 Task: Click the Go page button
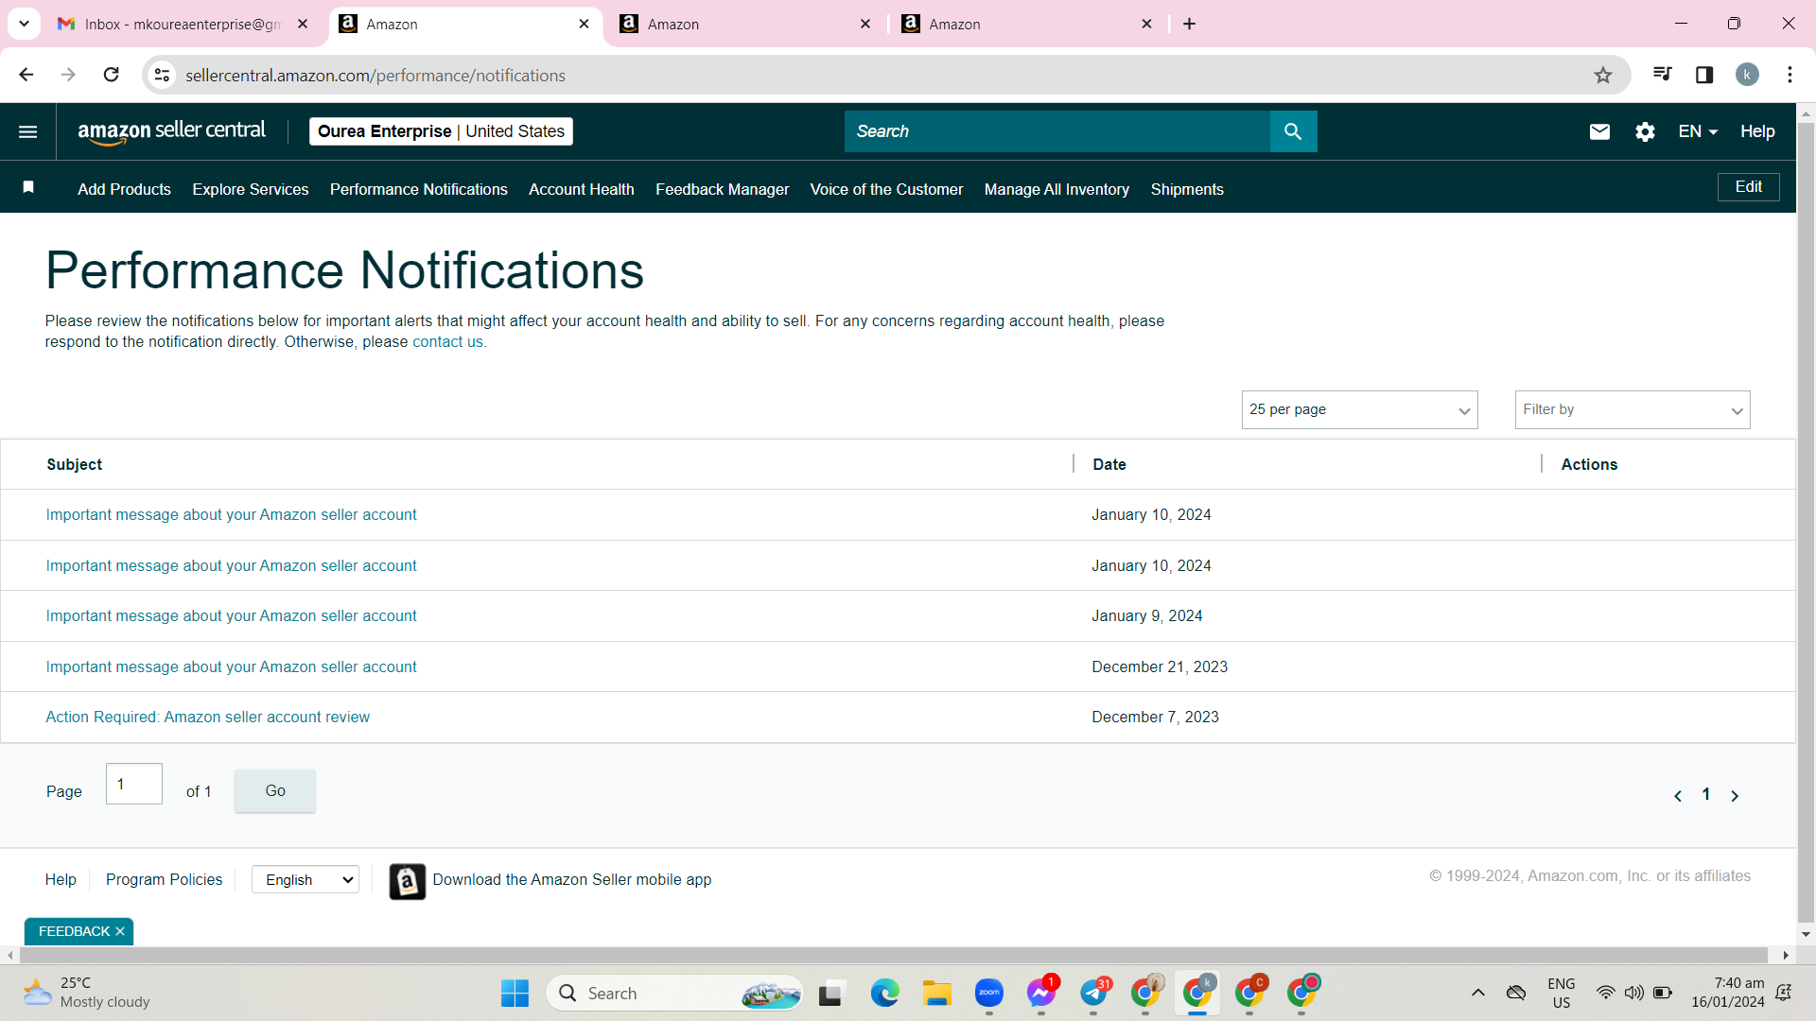coord(275,790)
